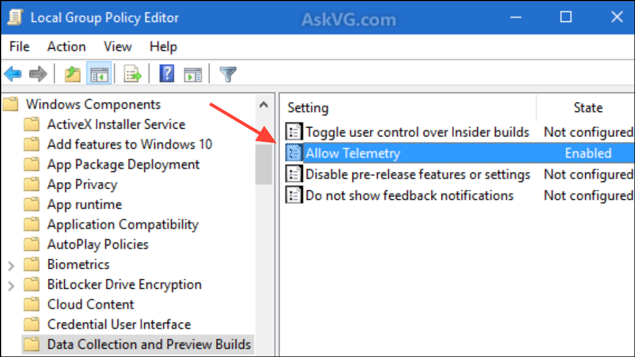The width and height of the screenshot is (635, 357).
Task: Open Help via blue question mark icon
Action: click(x=167, y=74)
